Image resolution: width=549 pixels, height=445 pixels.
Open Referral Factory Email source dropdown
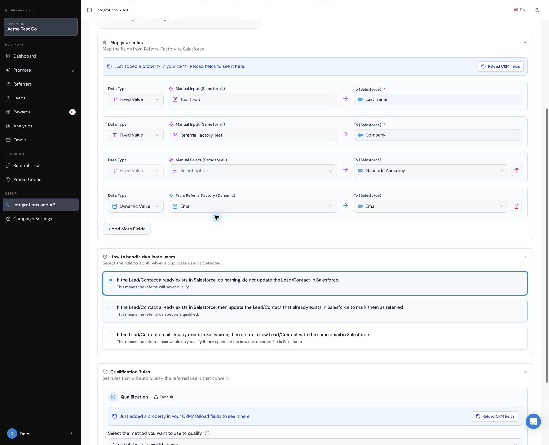(253, 206)
